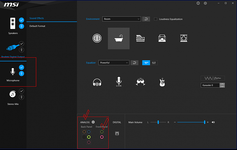
Task: Select the Live microphone equalizer preset
Action: click(x=119, y=82)
